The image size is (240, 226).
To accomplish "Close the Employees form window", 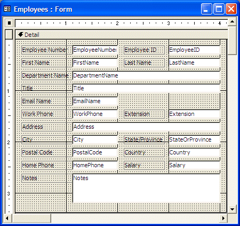I will point(231,9).
